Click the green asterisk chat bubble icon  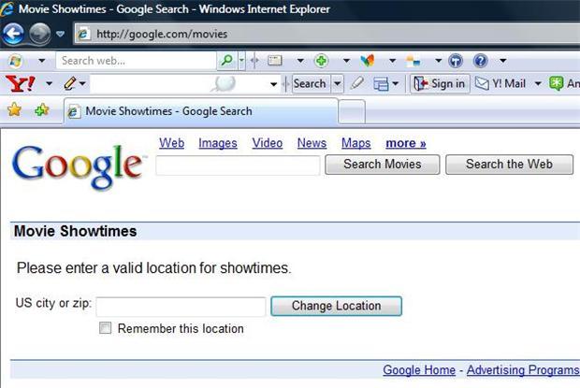point(556,83)
